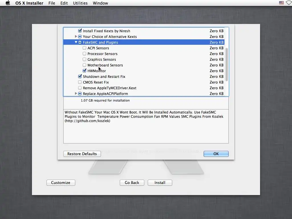
Task: Confirm with the OK button
Action: (x=216, y=154)
